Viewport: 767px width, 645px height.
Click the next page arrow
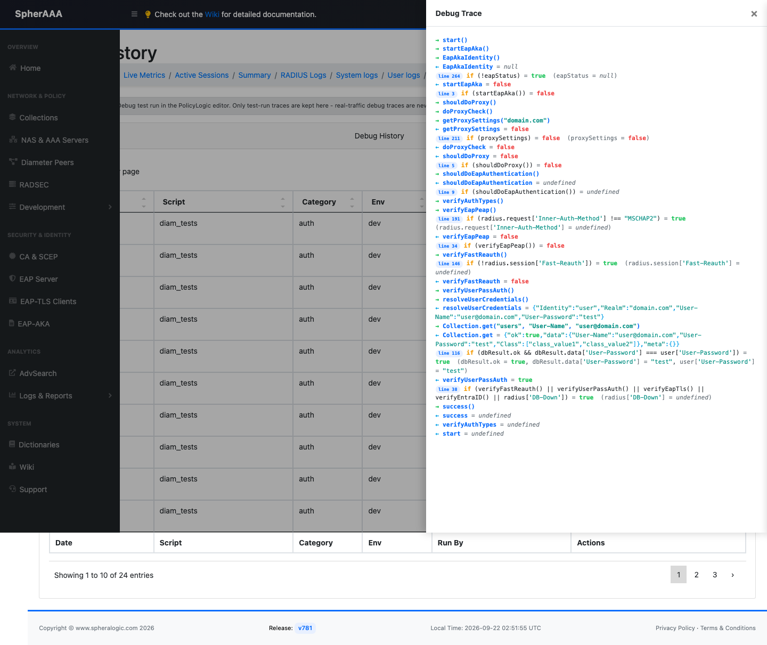coord(733,575)
